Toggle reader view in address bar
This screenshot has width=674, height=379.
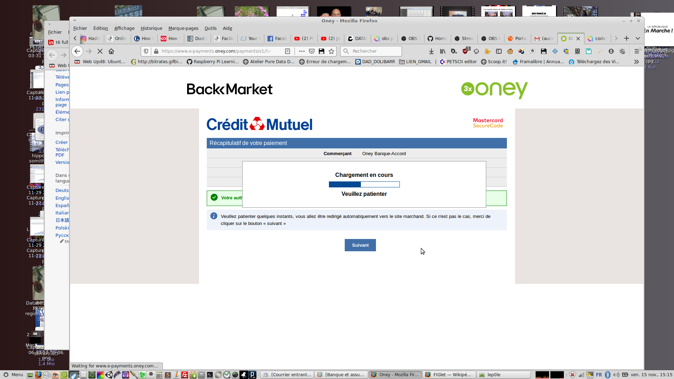pos(288,51)
